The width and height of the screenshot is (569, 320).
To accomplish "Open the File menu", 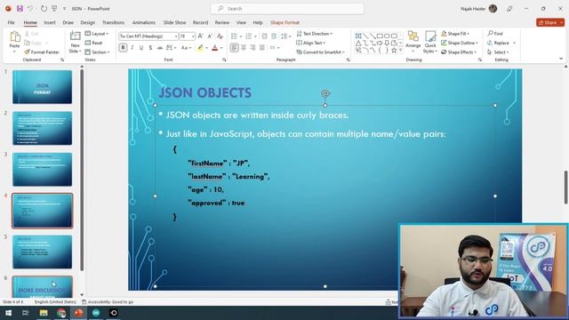I will pos(11,22).
